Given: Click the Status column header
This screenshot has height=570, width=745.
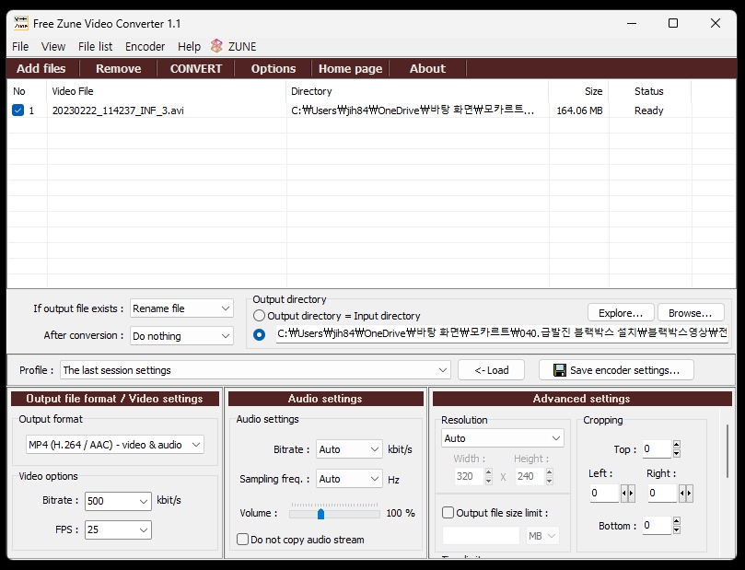Looking at the screenshot, I should [x=649, y=91].
